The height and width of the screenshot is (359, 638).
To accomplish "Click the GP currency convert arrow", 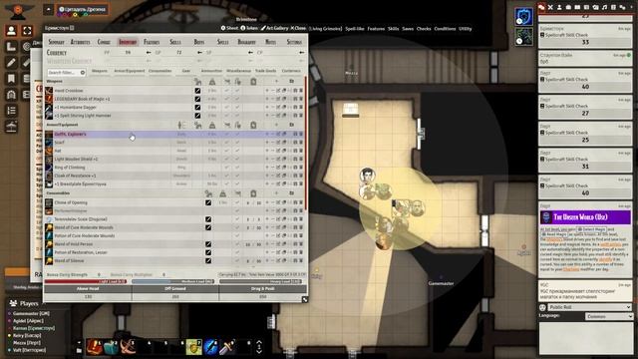I will click(x=199, y=53).
